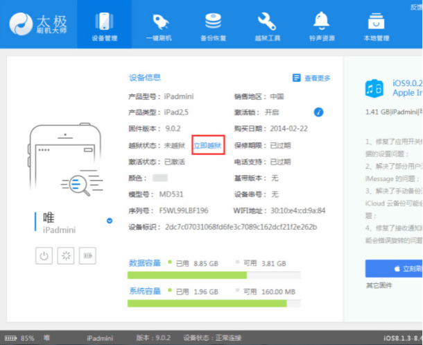Click the firmware version 9.0.2 value
The height and width of the screenshot is (345, 423).
[173, 128]
